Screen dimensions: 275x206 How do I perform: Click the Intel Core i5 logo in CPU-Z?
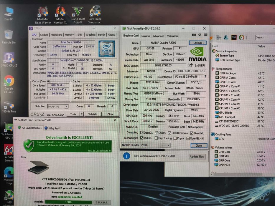pos(107,49)
